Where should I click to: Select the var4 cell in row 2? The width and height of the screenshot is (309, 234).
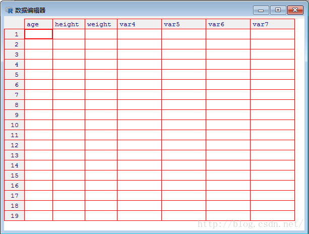(x=139, y=44)
